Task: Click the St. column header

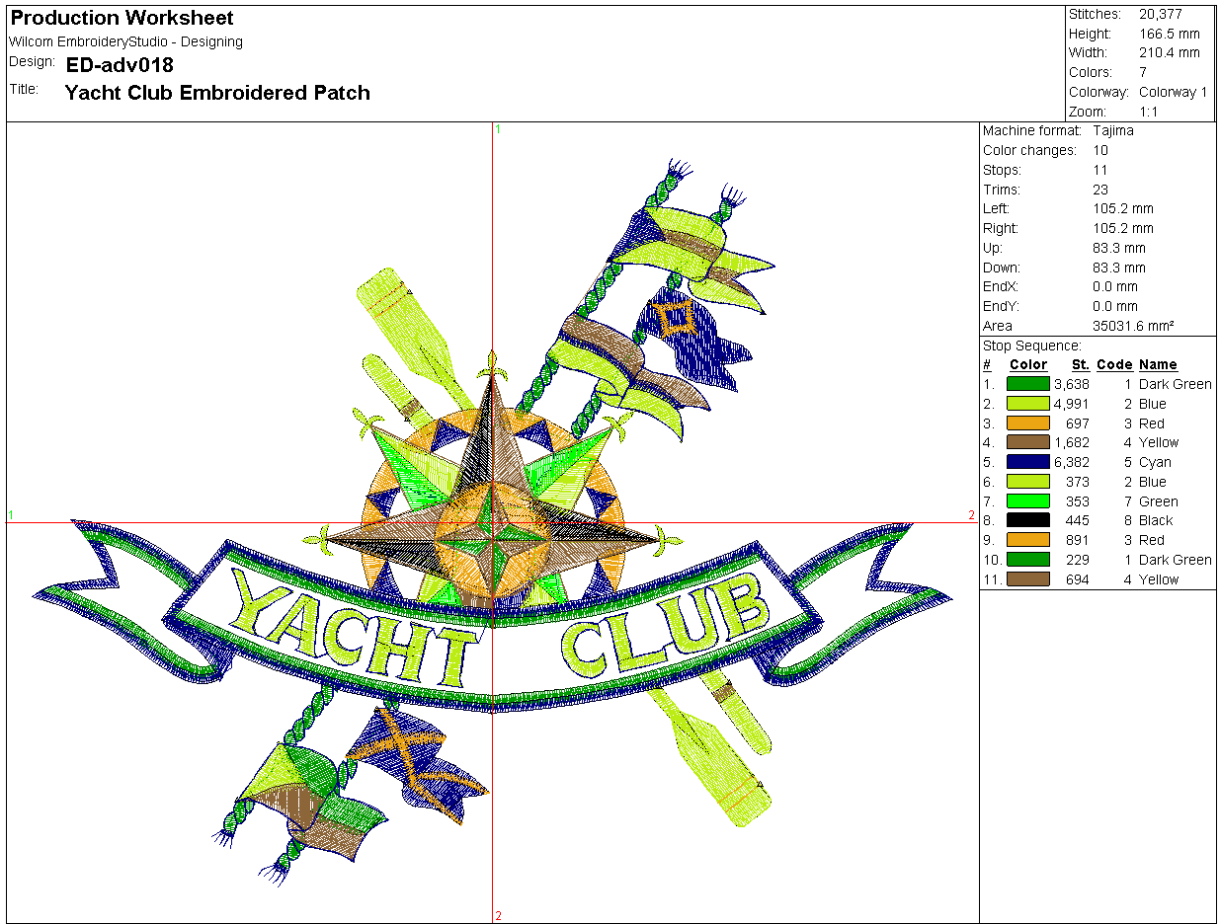Action: pos(1080,365)
